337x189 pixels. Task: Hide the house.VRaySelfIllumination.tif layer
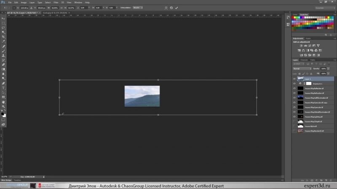(294, 98)
